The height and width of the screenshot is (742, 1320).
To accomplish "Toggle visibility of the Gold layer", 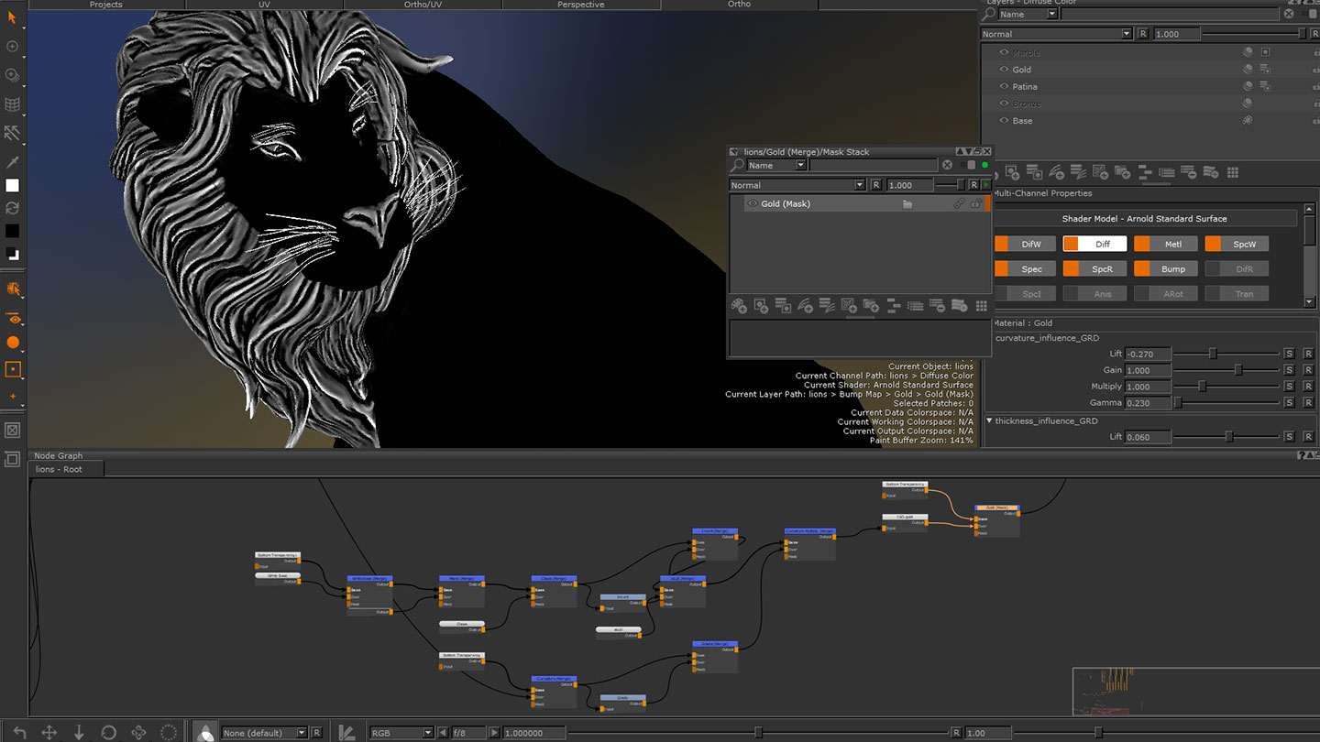I will 1004,70.
